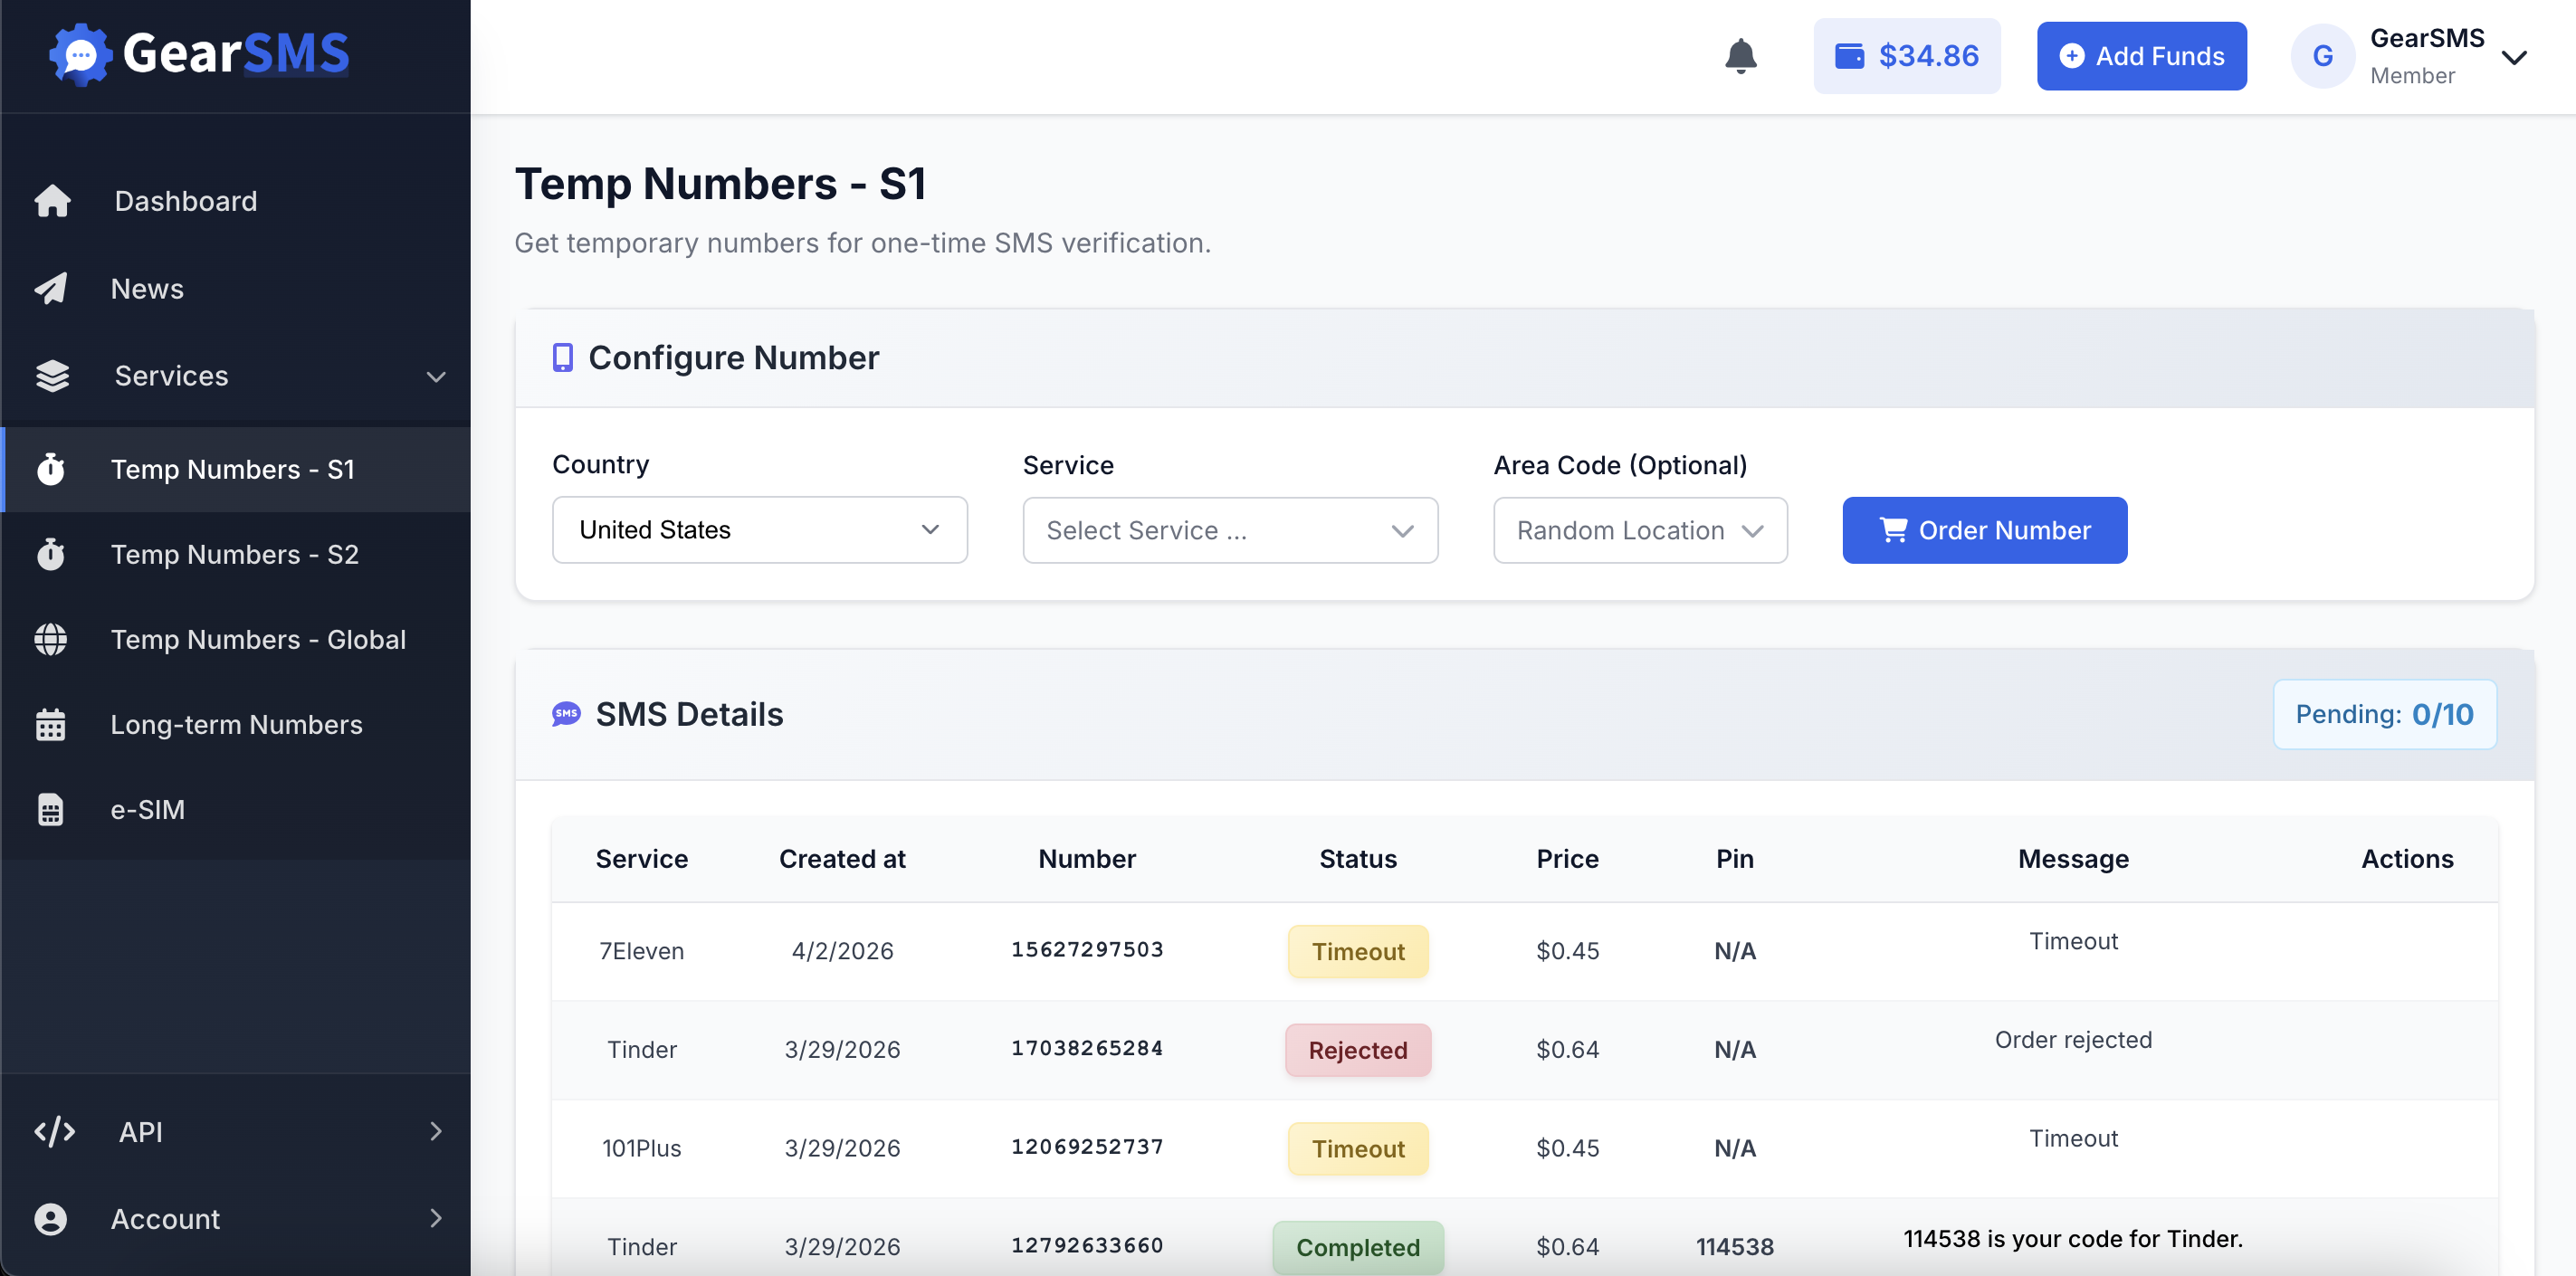Click the Status column header

point(1358,859)
